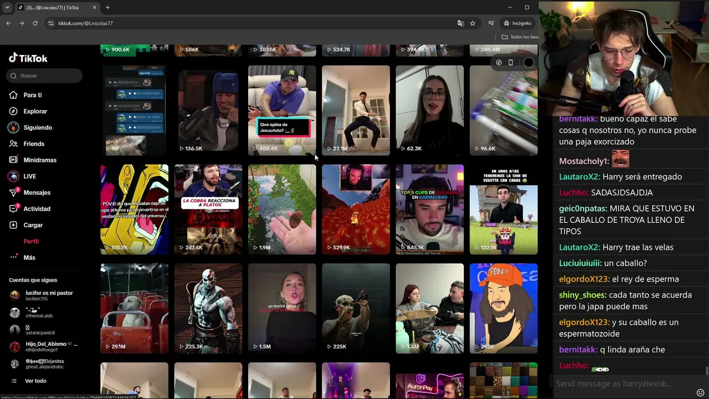This screenshot has width=709, height=399.
Task: Open a new browser tab
Action: 107,8
